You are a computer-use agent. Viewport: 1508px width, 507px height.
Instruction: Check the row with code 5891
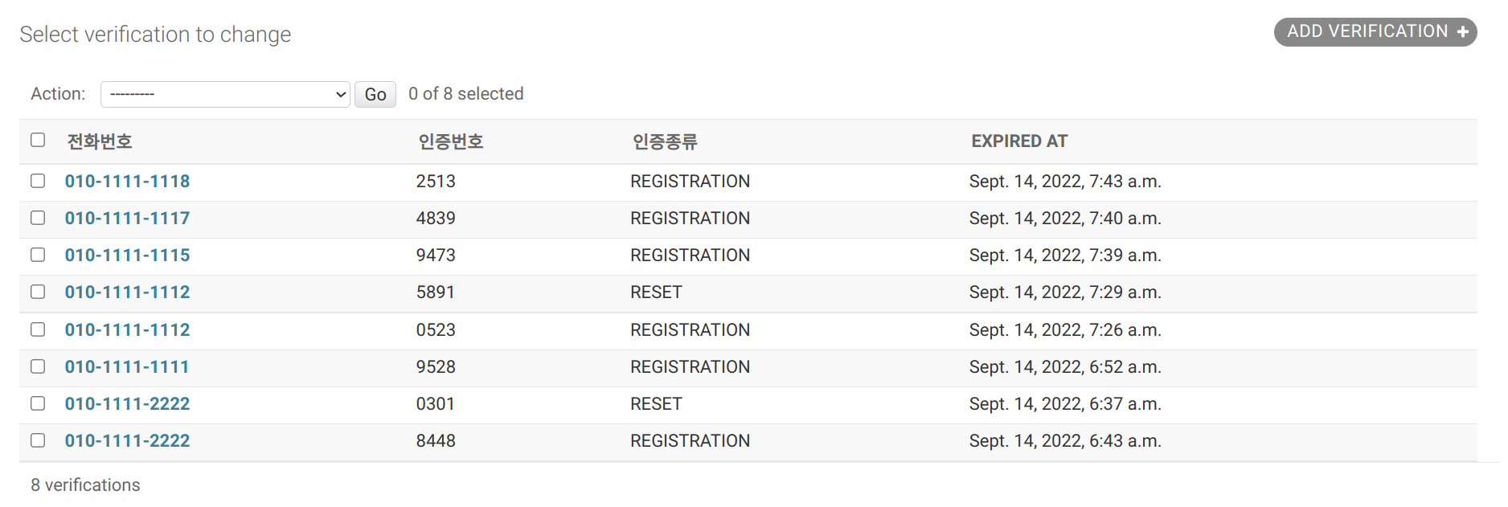[x=38, y=292]
